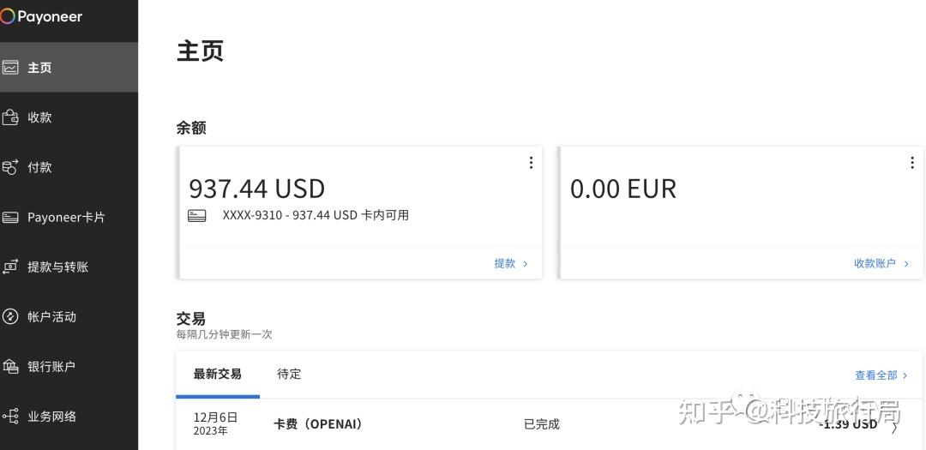The image size is (926, 450).
Task: Click the 银行账户 bank sidebar icon
Action: 10,366
